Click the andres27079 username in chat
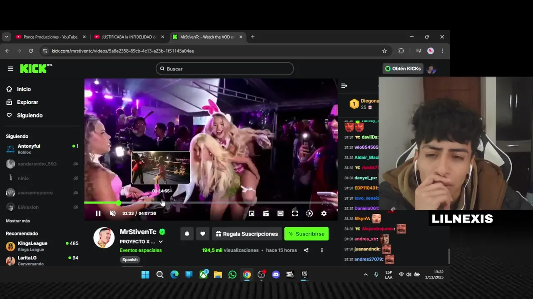The width and height of the screenshot is (533, 299). (x=369, y=260)
